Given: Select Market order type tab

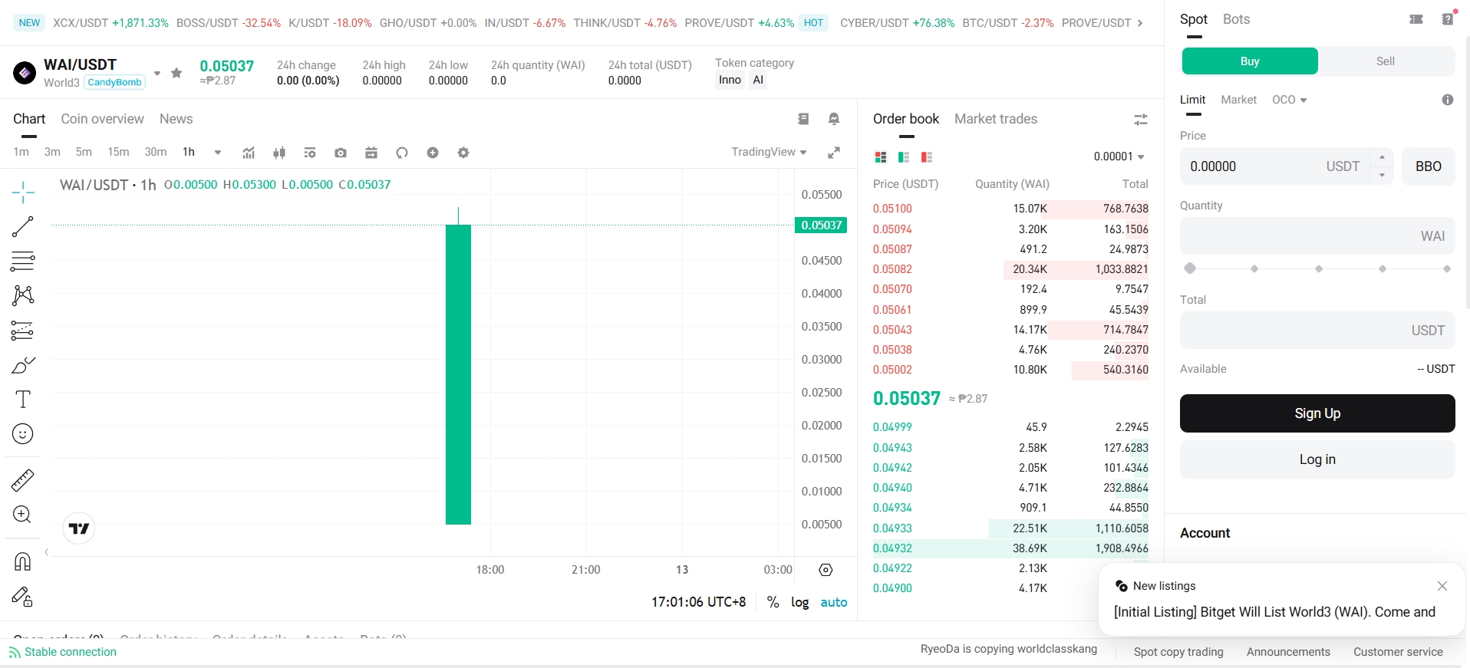Looking at the screenshot, I should click(1238, 100).
